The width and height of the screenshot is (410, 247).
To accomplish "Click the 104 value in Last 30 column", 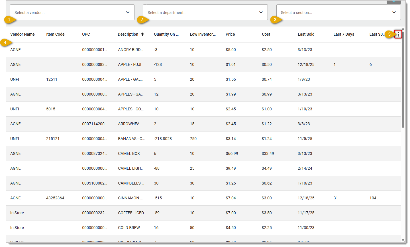I will point(373,198).
